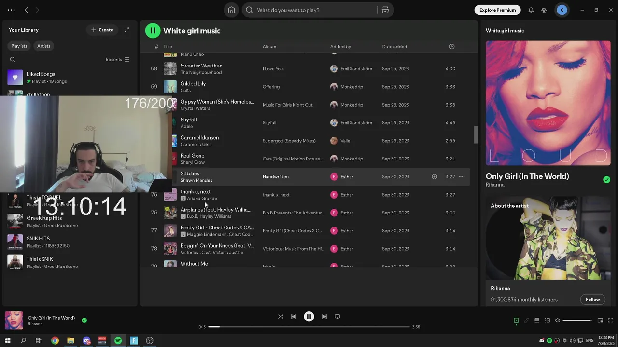Navigate back with the left arrow
Image resolution: width=618 pixels, height=347 pixels.
(x=27, y=10)
